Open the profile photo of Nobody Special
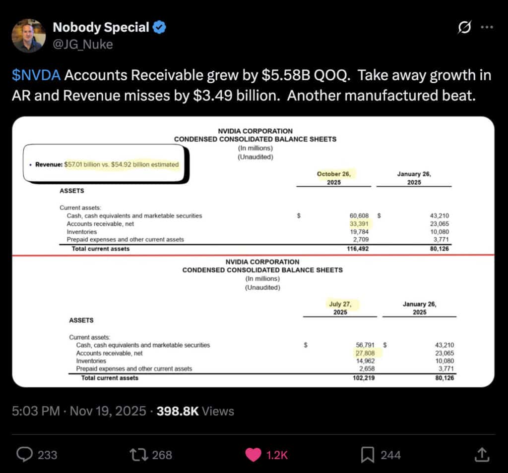508x473 pixels. (x=29, y=36)
